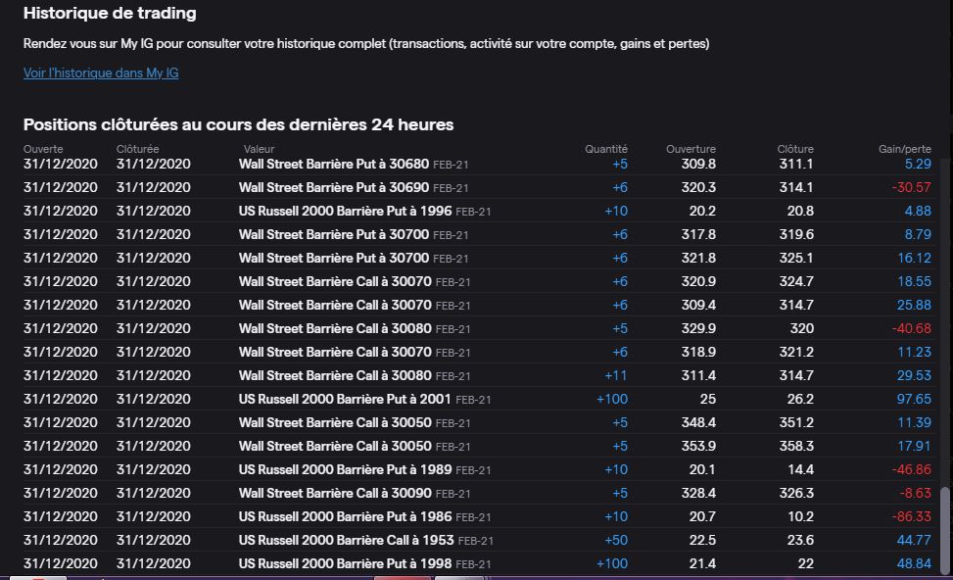953x580 pixels.
Task: Select 'Wall Street Barrière Put à 30680' row name
Action: coord(334,165)
